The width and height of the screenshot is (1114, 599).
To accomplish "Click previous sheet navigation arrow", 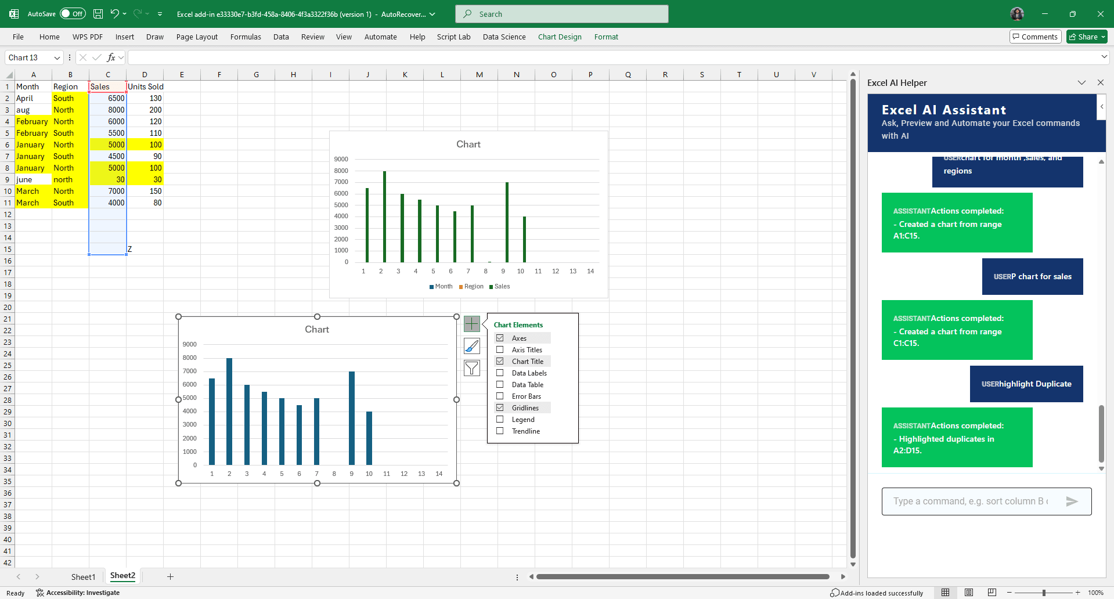I will [x=19, y=576].
